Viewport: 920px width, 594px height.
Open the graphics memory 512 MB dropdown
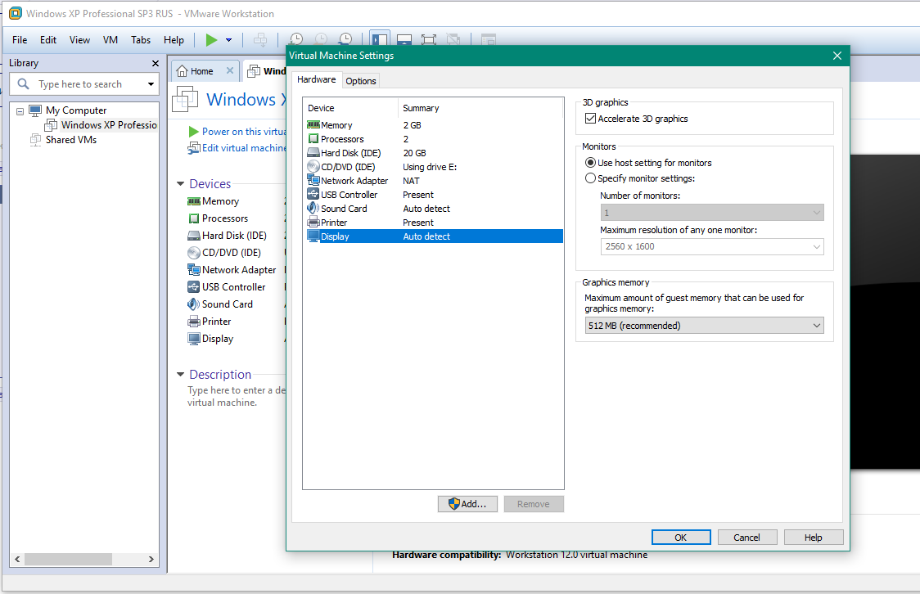[x=704, y=326]
